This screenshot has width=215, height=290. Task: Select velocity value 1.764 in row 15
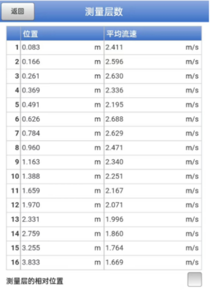pos(114,248)
